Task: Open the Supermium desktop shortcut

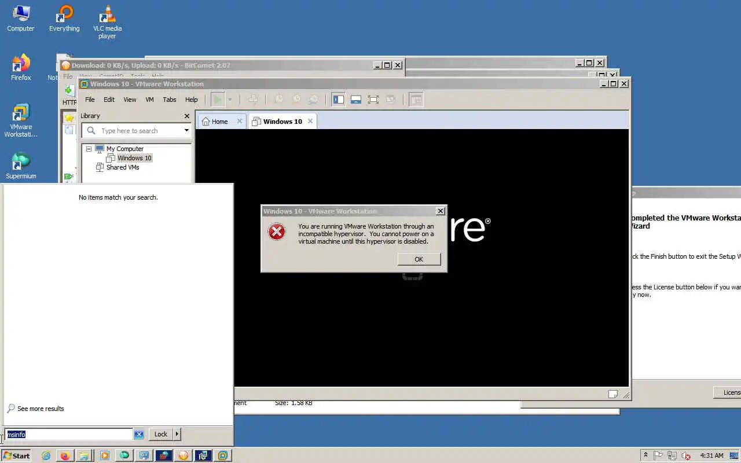Action: pyautogui.click(x=21, y=166)
